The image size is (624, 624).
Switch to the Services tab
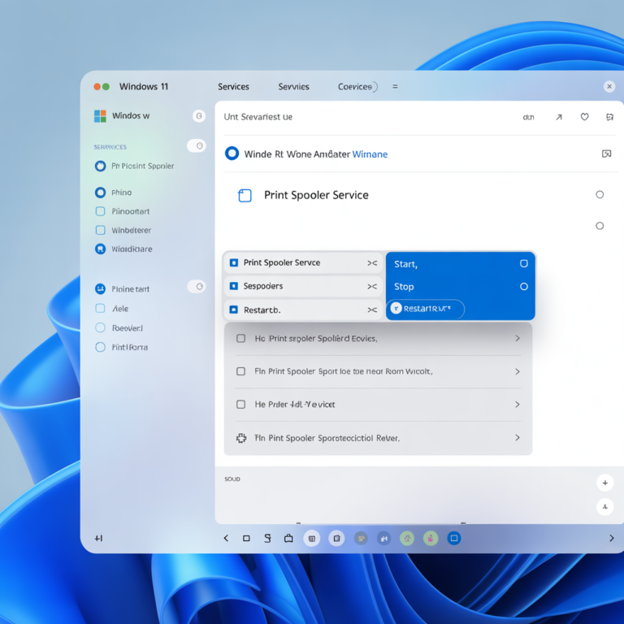(x=233, y=87)
